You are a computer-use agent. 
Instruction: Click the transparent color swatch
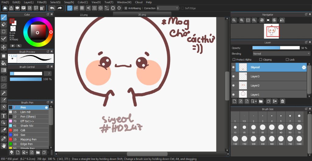13,29
